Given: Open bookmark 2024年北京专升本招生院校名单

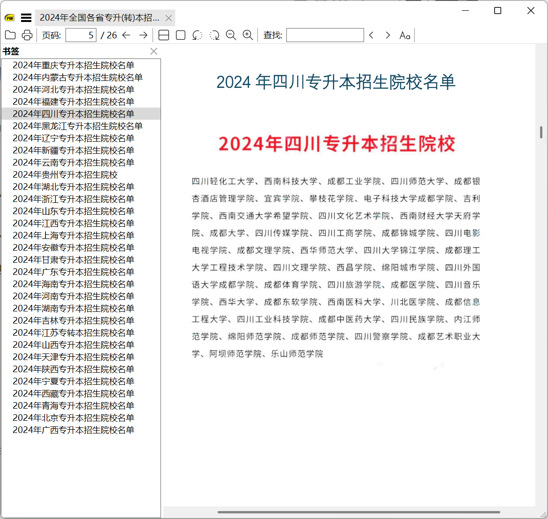Looking at the screenshot, I should coord(73,418).
